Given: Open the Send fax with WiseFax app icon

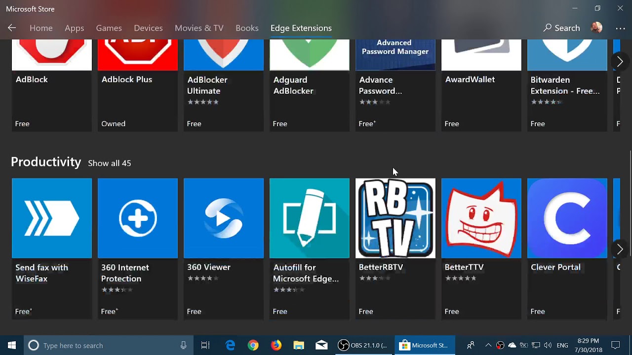Looking at the screenshot, I should coord(52,218).
